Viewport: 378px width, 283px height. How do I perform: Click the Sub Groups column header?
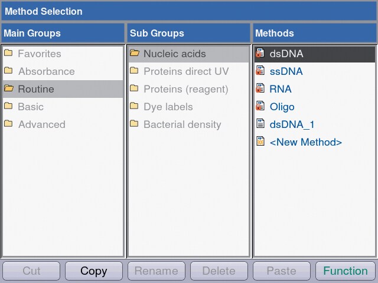pyautogui.click(x=189, y=33)
